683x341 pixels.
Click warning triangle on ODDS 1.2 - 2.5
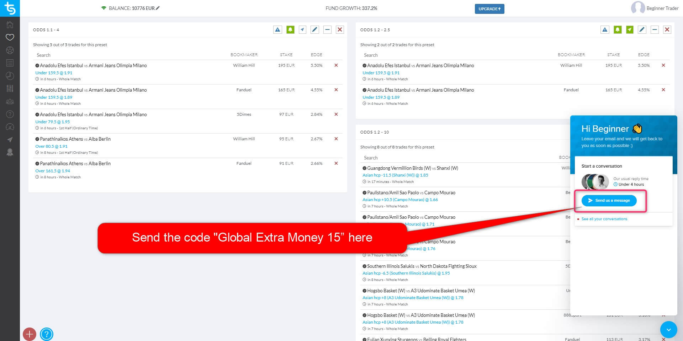[605, 30]
